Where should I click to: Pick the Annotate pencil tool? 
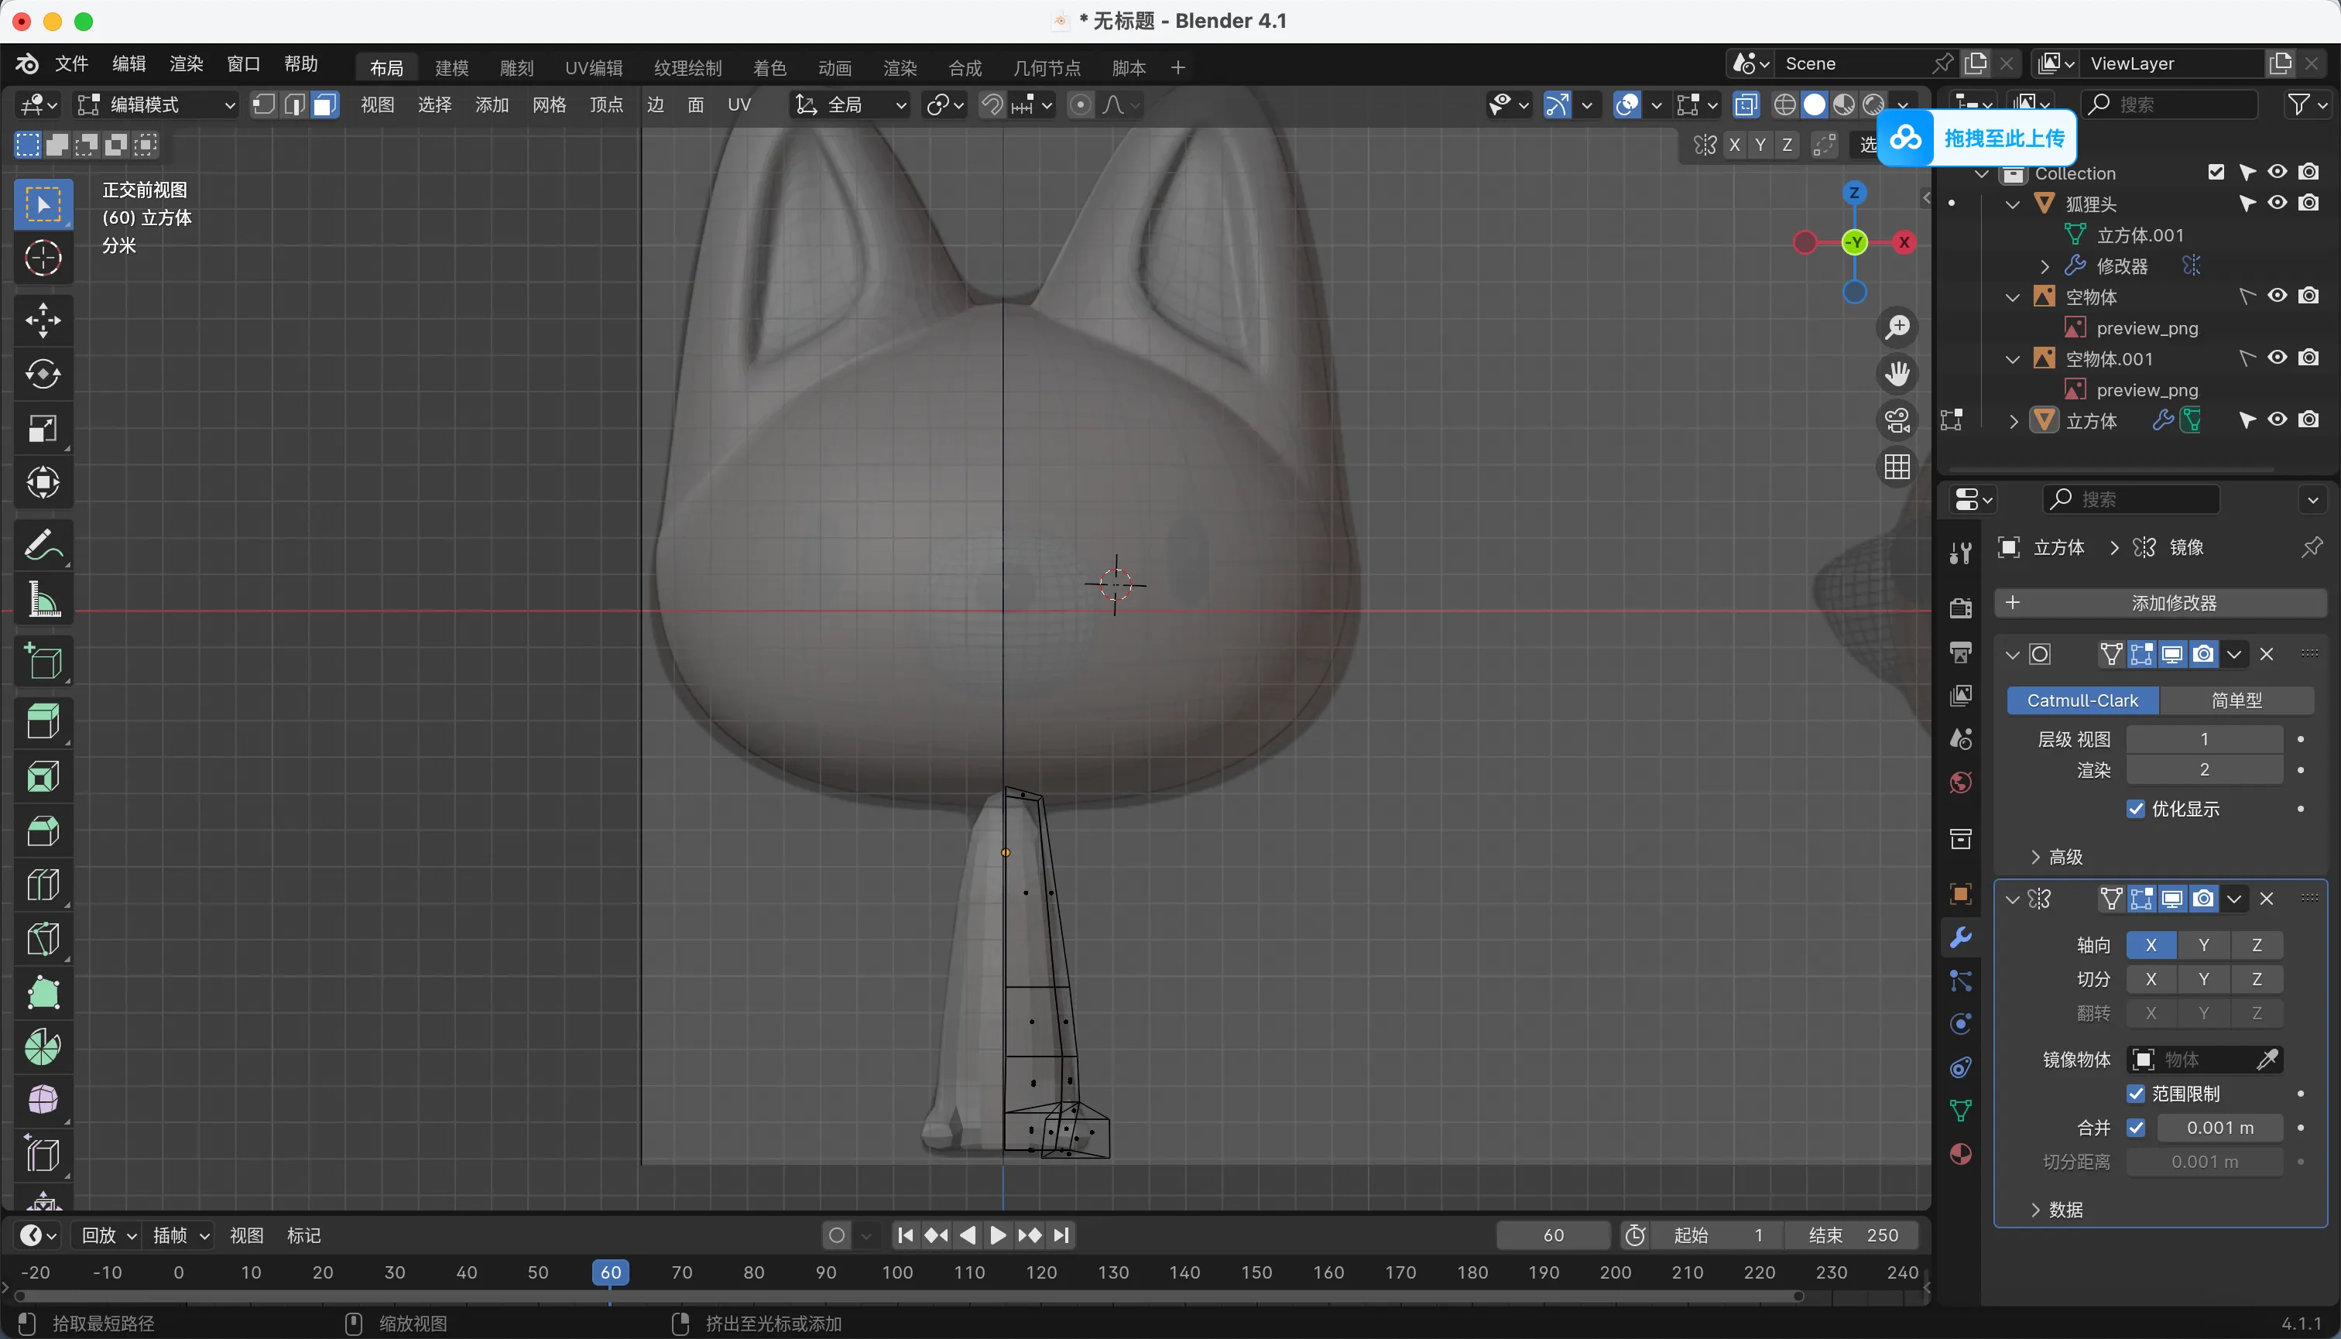[x=43, y=544]
